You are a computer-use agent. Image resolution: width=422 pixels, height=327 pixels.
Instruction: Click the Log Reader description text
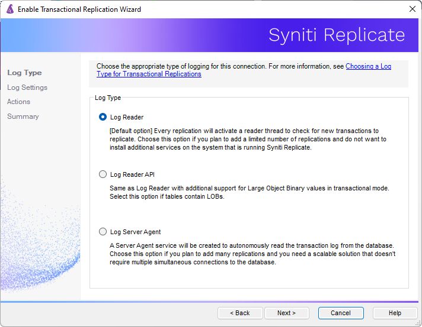pyautogui.click(x=248, y=139)
